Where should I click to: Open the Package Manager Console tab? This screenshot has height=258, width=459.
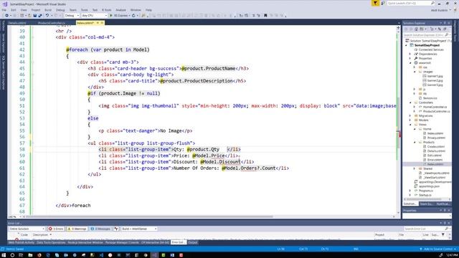point(122,242)
